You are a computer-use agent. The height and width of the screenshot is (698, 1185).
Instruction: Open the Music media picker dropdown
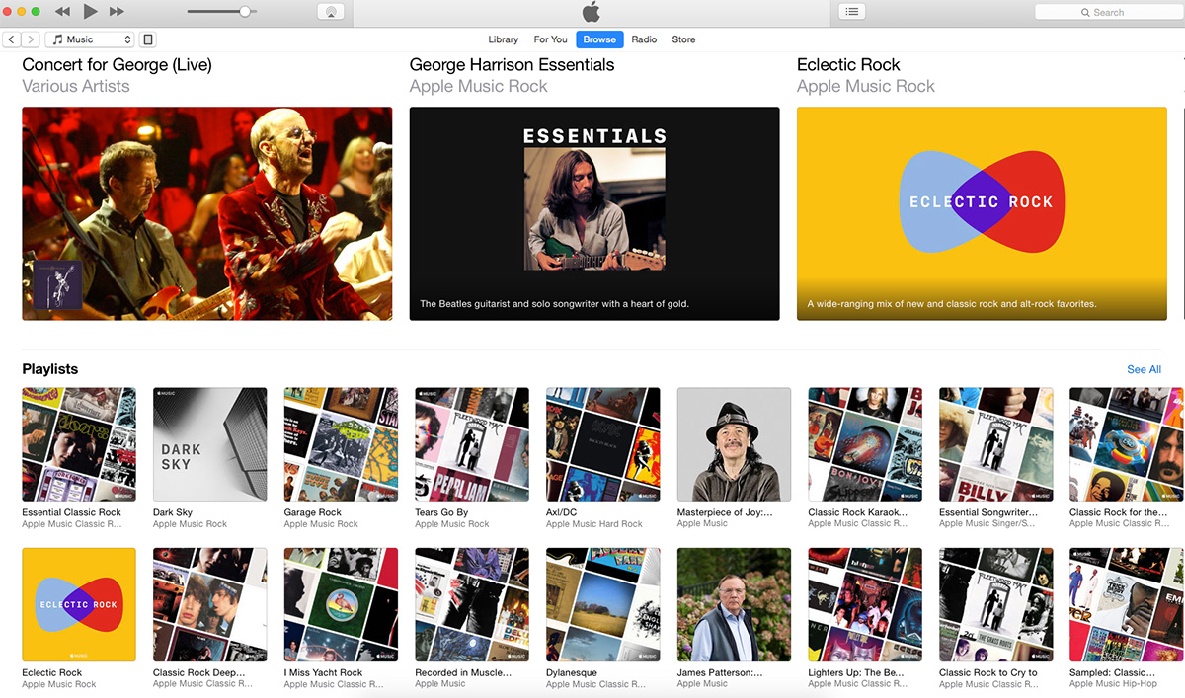[x=90, y=39]
